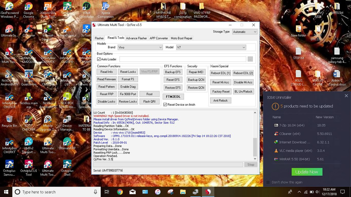This screenshot has width=351, height=197.
Task: Open UMTv2 Support desktop shortcut
Action: click(29, 146)
